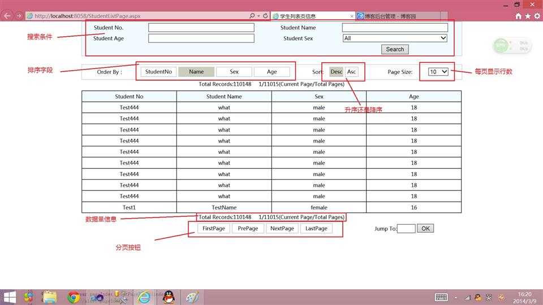Switch to Internet Explorer in the taskbar
543x305 pixels.
pos(144,297)
